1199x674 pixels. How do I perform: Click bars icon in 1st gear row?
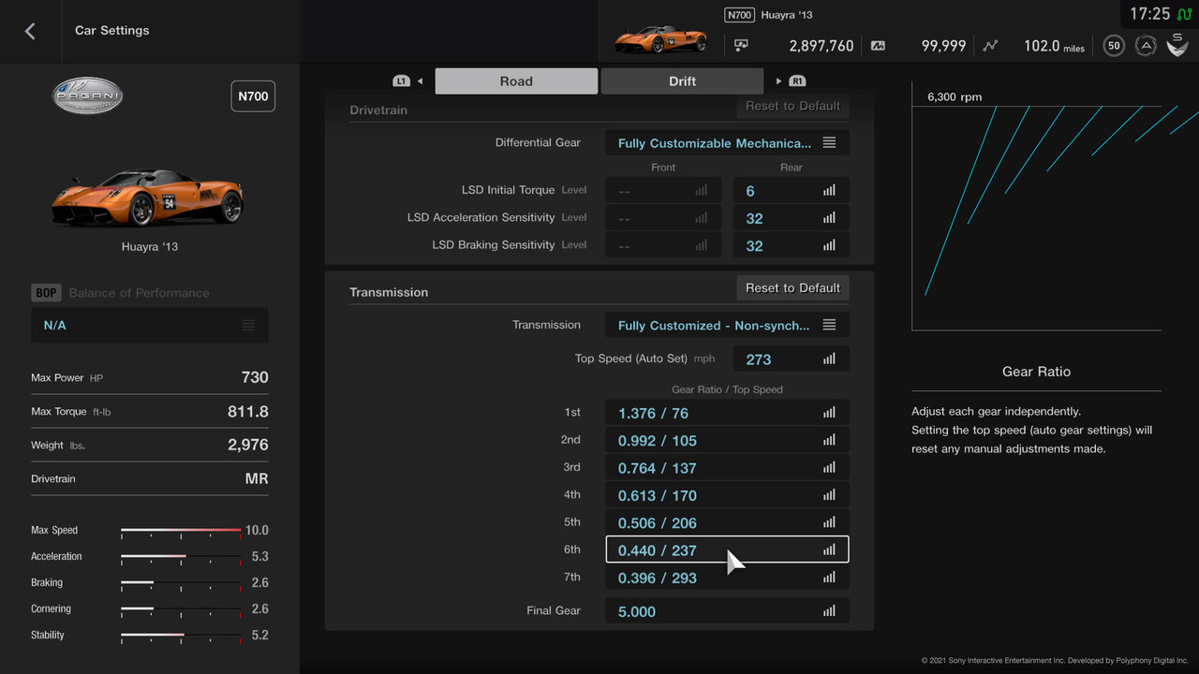[829, 413]
